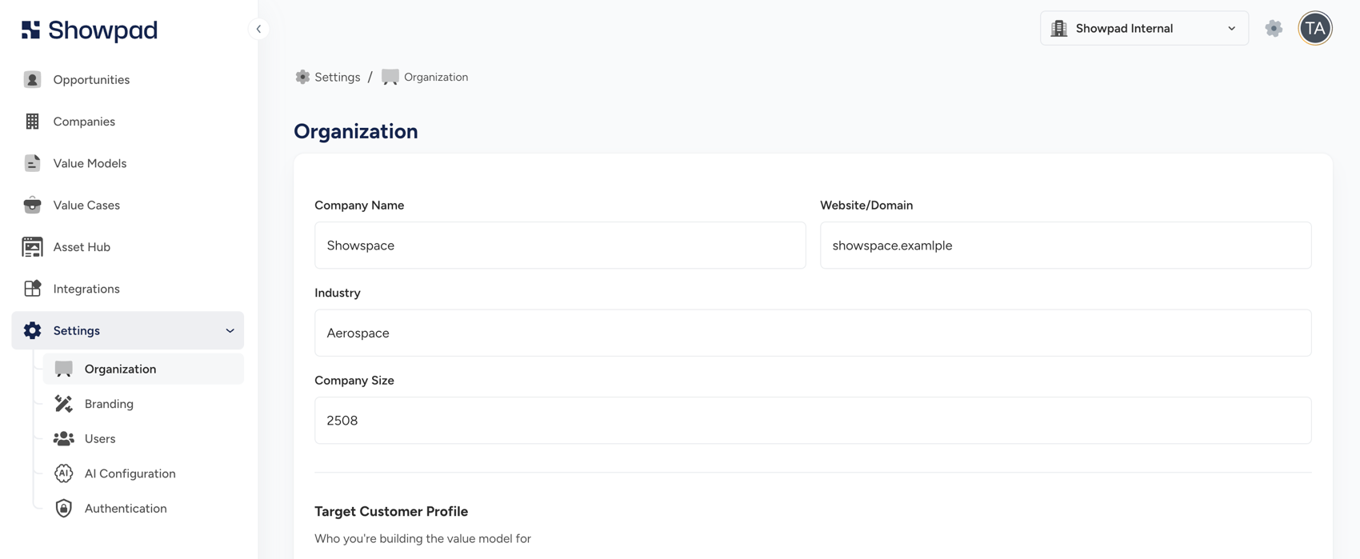Viewport: 1360px width, 559px height.
Task: Focus the Industry input field
Action: click(813, 333)
